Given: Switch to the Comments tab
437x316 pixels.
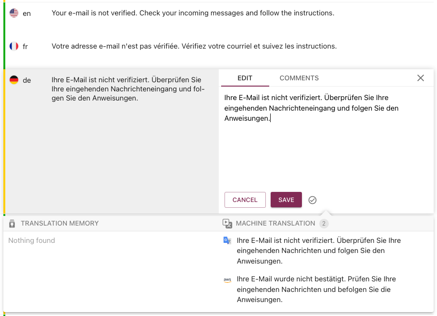Looking at the screenshot, I should point(299,78).
